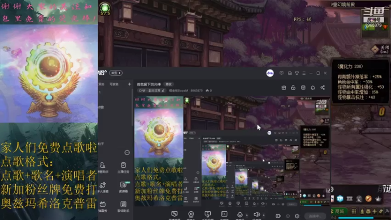Click the screen capture source icon
Image resolution: width=391 pixels, height=220 pixels.
point(174,214)
